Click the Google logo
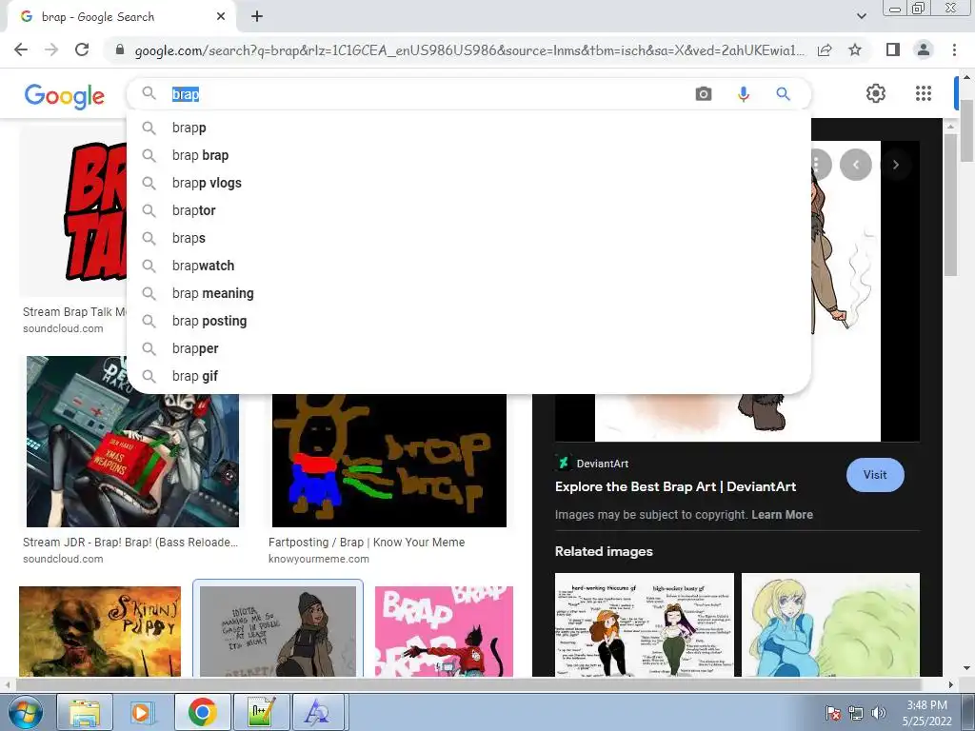 [65, 96]
